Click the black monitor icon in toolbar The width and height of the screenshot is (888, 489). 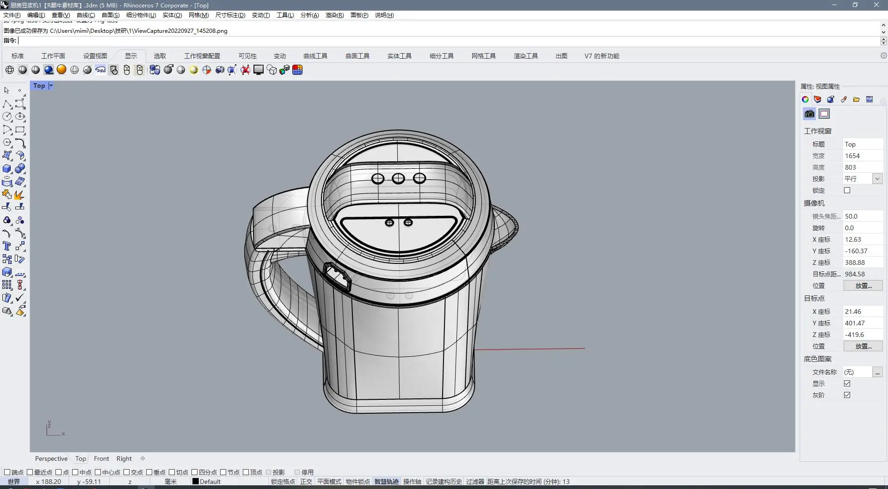coord(259,70)
